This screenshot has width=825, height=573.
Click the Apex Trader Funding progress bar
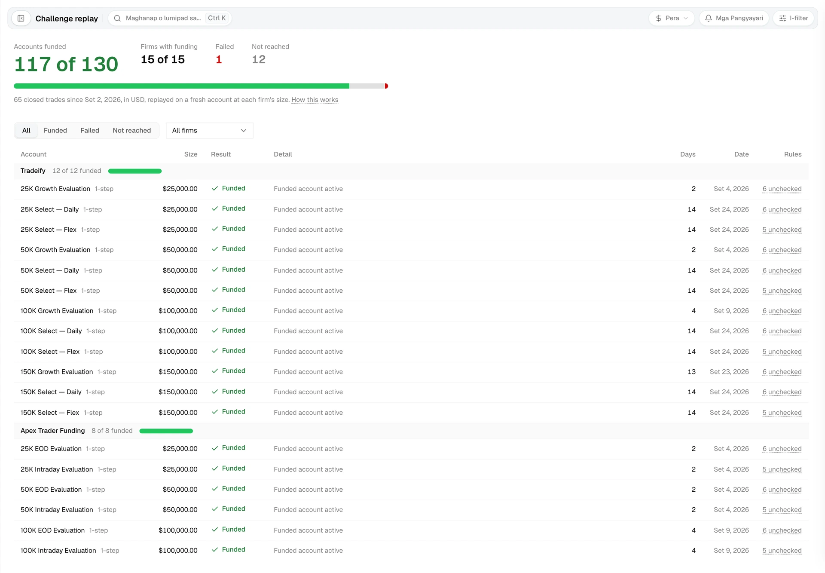pyautogui.click(x=166, y=431)
